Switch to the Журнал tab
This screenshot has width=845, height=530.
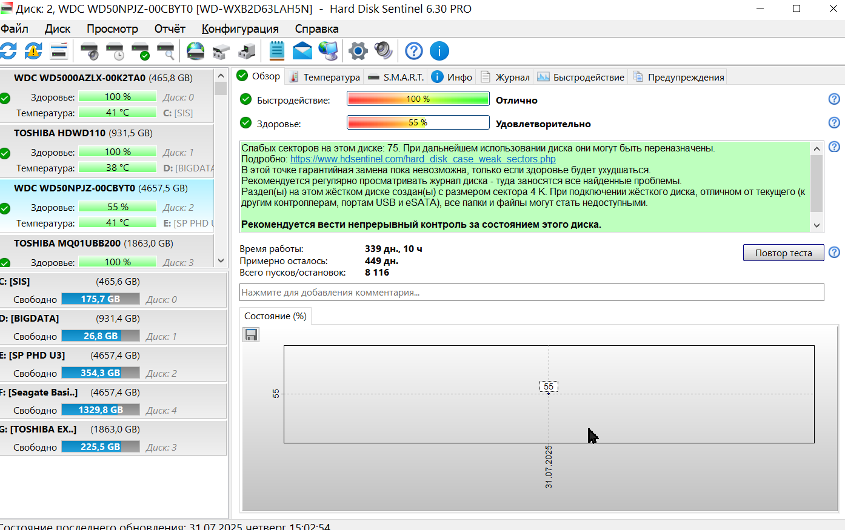(505, 77)
